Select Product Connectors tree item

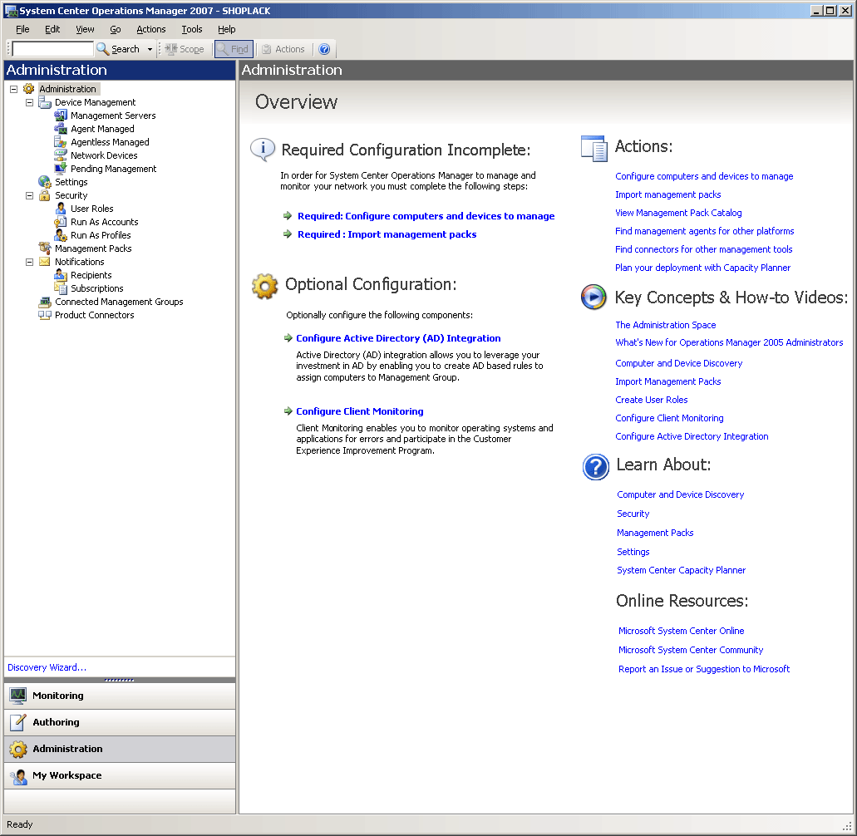pyautogui.click(x=94, y=315)
